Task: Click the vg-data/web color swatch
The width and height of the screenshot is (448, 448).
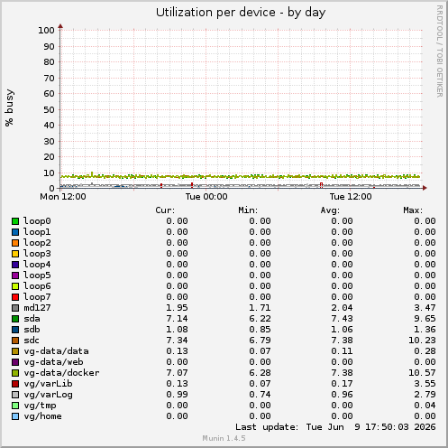Action: pos(15,362)
